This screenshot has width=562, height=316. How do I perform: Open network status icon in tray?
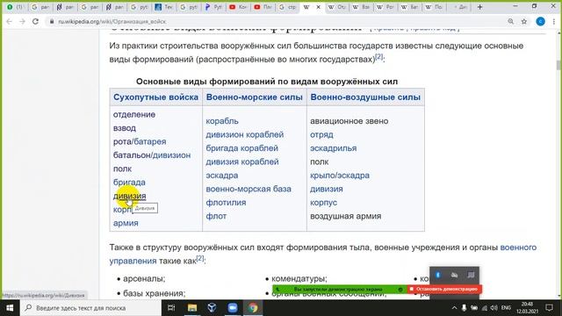click(x=484, y=308)
